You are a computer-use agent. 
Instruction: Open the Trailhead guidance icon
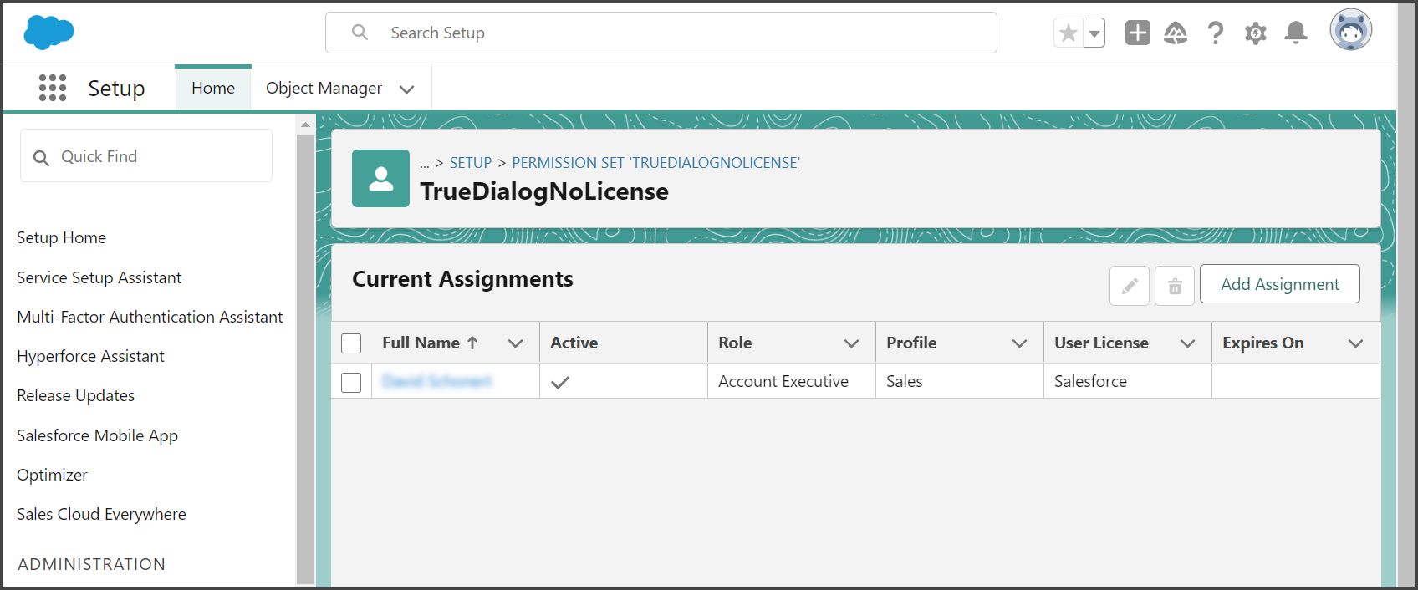coord(1176,33)
